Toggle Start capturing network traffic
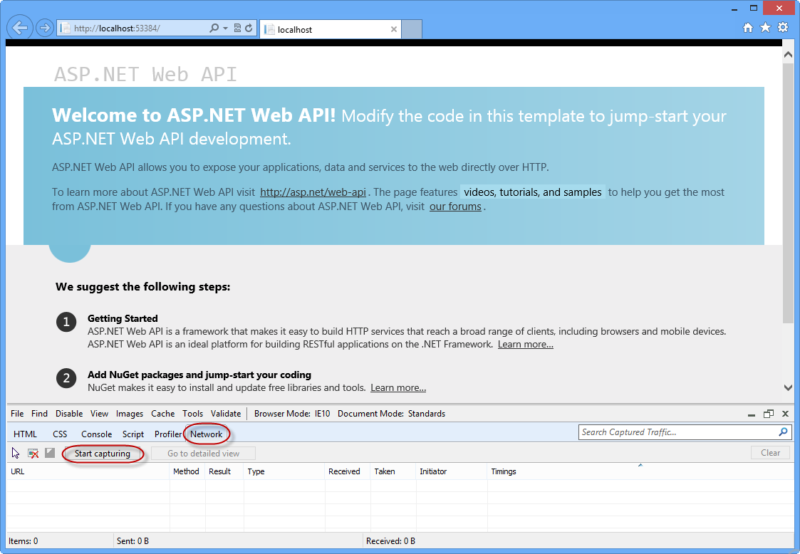800x554 pixels. coord(103,452)
